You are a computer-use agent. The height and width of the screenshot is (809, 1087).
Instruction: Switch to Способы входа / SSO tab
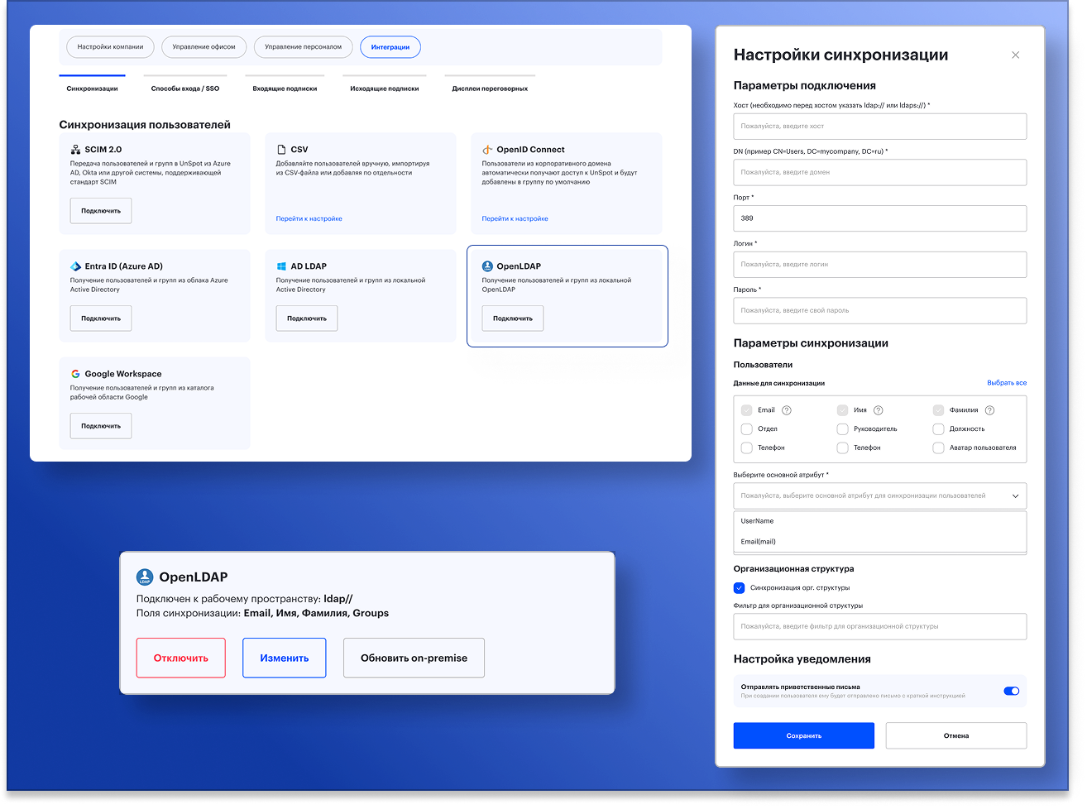click(185, 88)
